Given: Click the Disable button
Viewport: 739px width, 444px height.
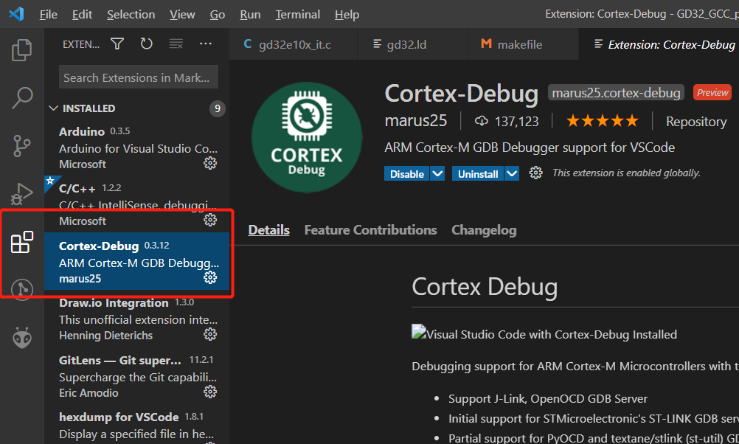Looking at the screenshot, I should click(x=406, y=173).
